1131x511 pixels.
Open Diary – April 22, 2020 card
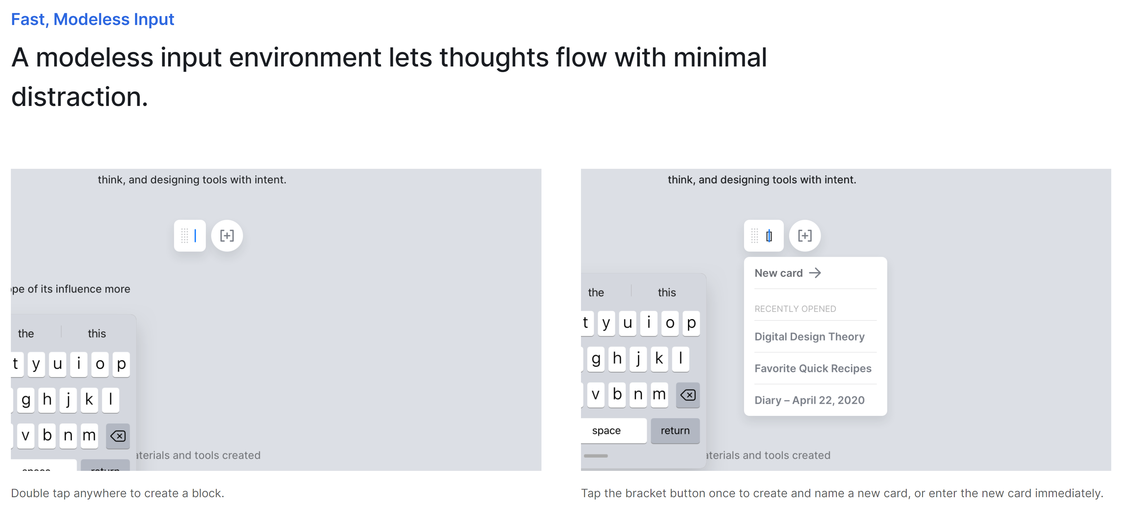[809, 400]
